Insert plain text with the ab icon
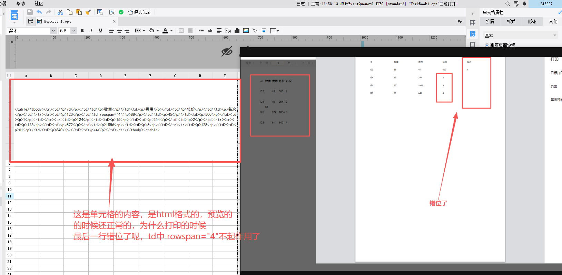This screenshot has height=275, width=562. (x=210, y=31)
